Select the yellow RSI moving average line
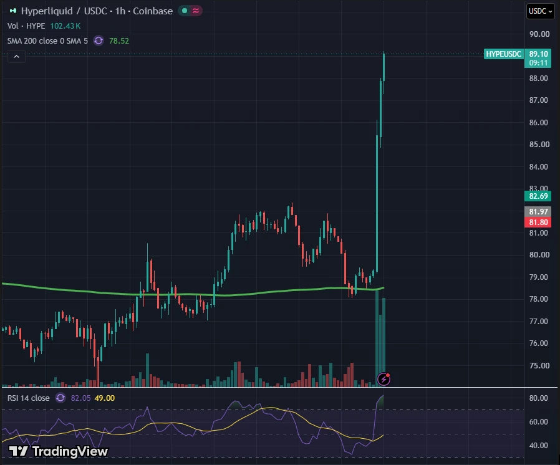The width and height of the screenshot is (560, 465). click(193, 423)
